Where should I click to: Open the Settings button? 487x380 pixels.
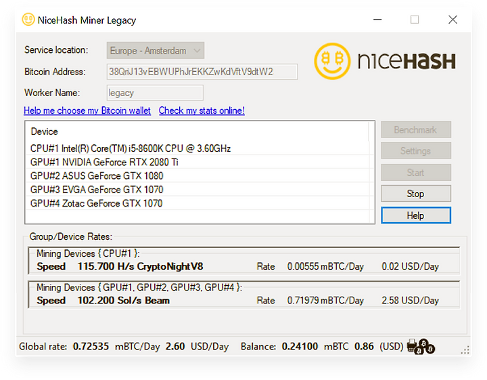tap(416, 151)
